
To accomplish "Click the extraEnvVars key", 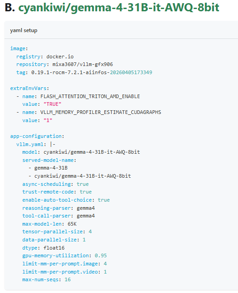I will click(x=29, y=88).
